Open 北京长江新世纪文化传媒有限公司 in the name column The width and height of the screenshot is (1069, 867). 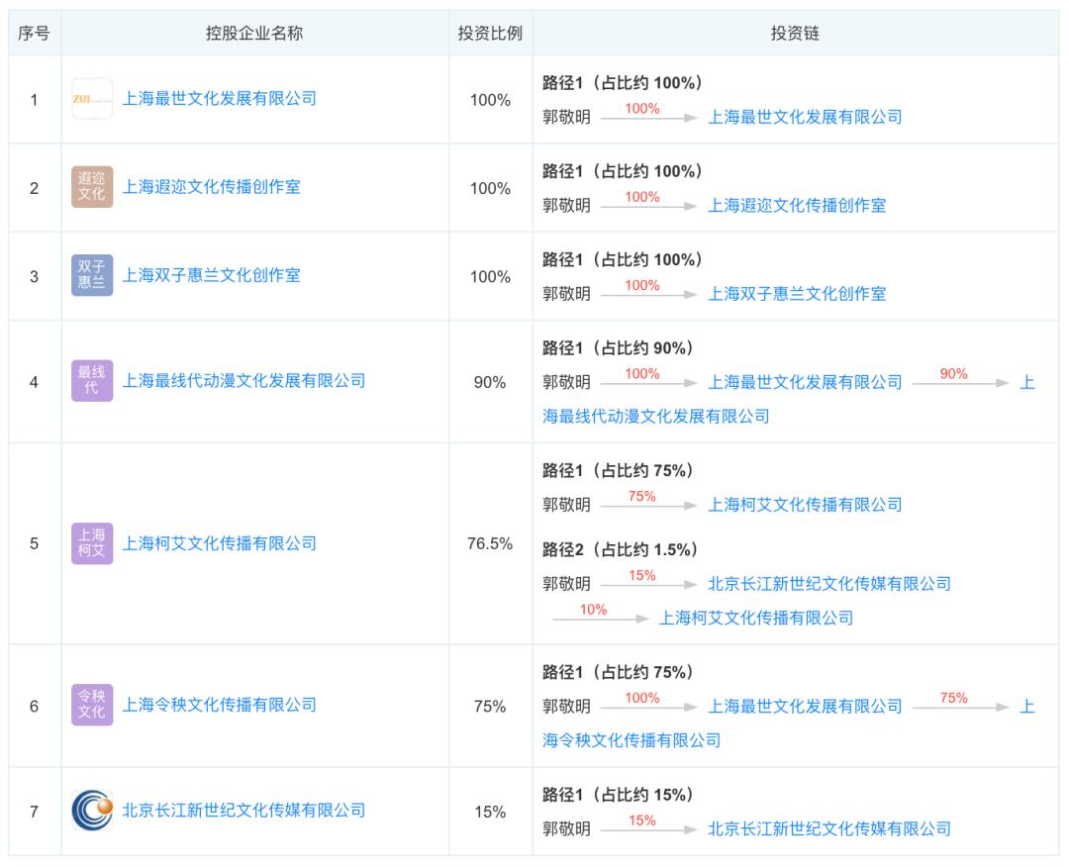pos(244,811)
